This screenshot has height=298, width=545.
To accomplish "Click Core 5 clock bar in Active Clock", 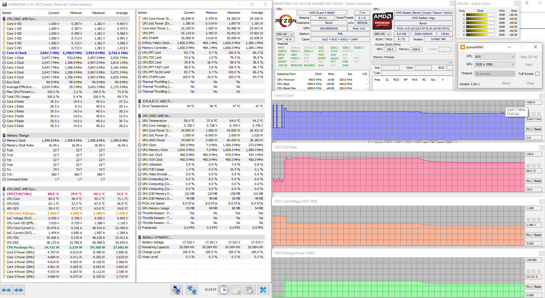I will (x=480, y=35).
